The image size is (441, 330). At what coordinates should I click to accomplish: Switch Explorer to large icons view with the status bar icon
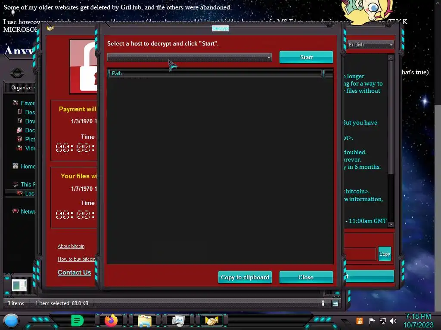[335, 303]
